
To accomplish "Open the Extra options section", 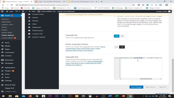I will 34,24.
